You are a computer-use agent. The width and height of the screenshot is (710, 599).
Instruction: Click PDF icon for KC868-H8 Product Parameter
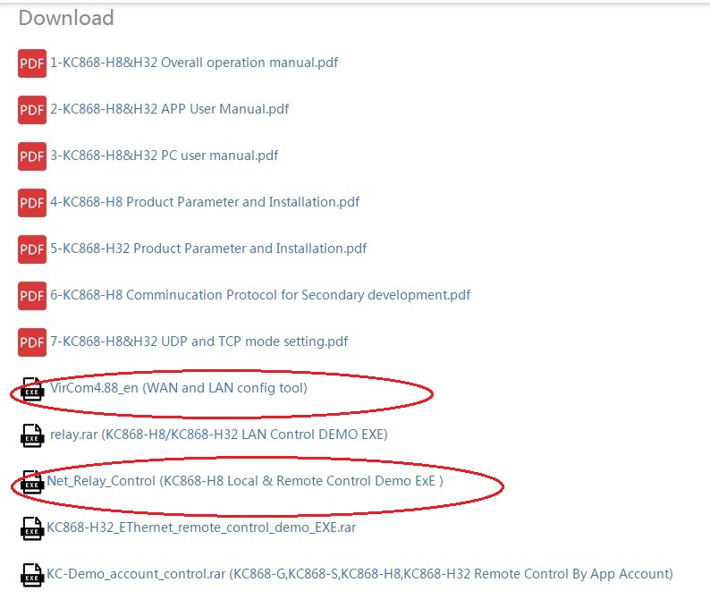click(32, 203)
